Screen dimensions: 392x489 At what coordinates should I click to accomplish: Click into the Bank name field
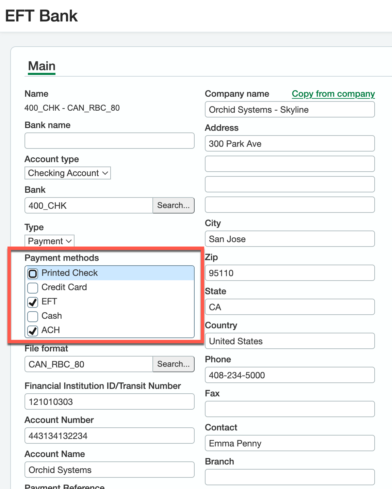click(x=109, y=141)
